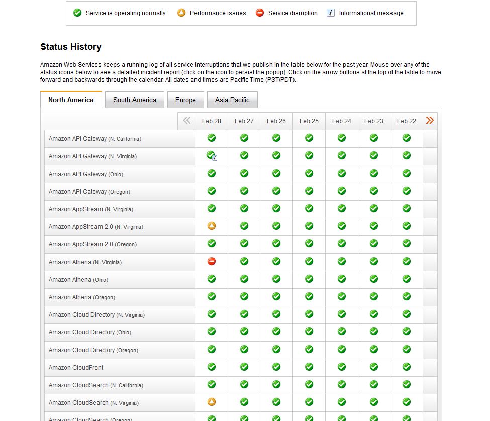Go to later dates with right double arrow

pos(430,120)
